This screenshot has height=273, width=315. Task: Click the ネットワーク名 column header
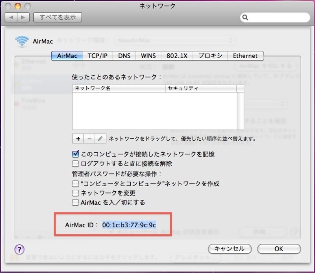(x=119, y=88)
